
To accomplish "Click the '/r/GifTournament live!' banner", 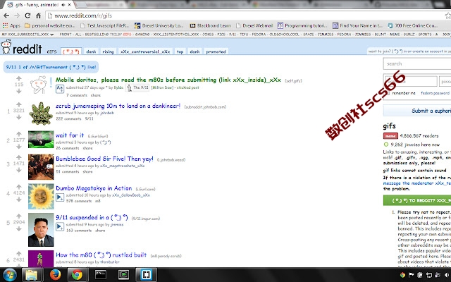I will [x=51, y=67].
